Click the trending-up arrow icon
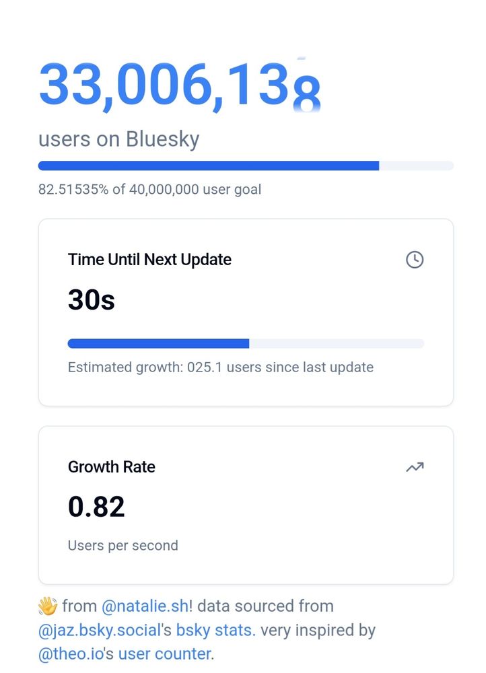Image resolution: width=486 pixels, height=673 pixels. pyautogui.click(x=415, y=467)
